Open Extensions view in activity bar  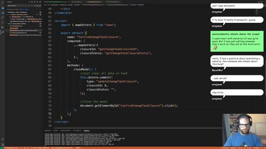tap(2, 17)
